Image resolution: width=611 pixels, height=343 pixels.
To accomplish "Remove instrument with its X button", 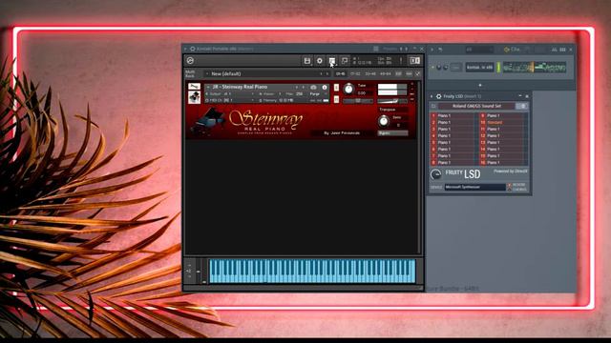I will coord(412,84).
